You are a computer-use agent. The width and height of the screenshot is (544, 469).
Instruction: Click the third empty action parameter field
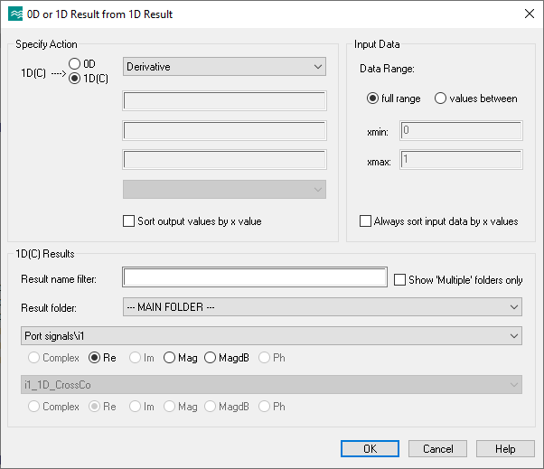[224, 160]
